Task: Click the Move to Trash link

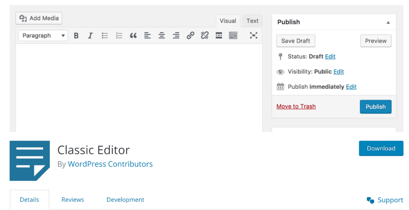Action: (296, 106)
